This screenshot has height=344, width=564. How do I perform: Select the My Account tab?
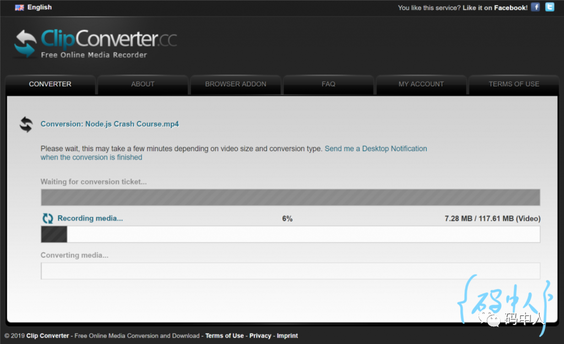(421, 84)
